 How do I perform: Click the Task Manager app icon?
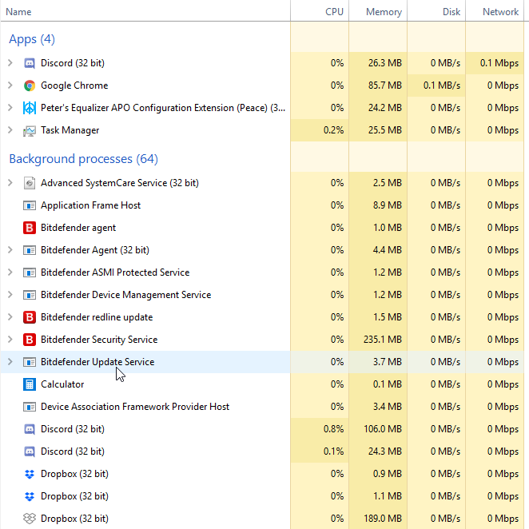[x=30, y=130]
